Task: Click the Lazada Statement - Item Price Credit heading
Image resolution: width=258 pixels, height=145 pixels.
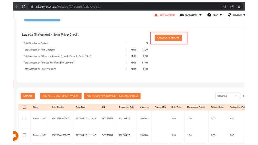Action: tap(50, 35)
